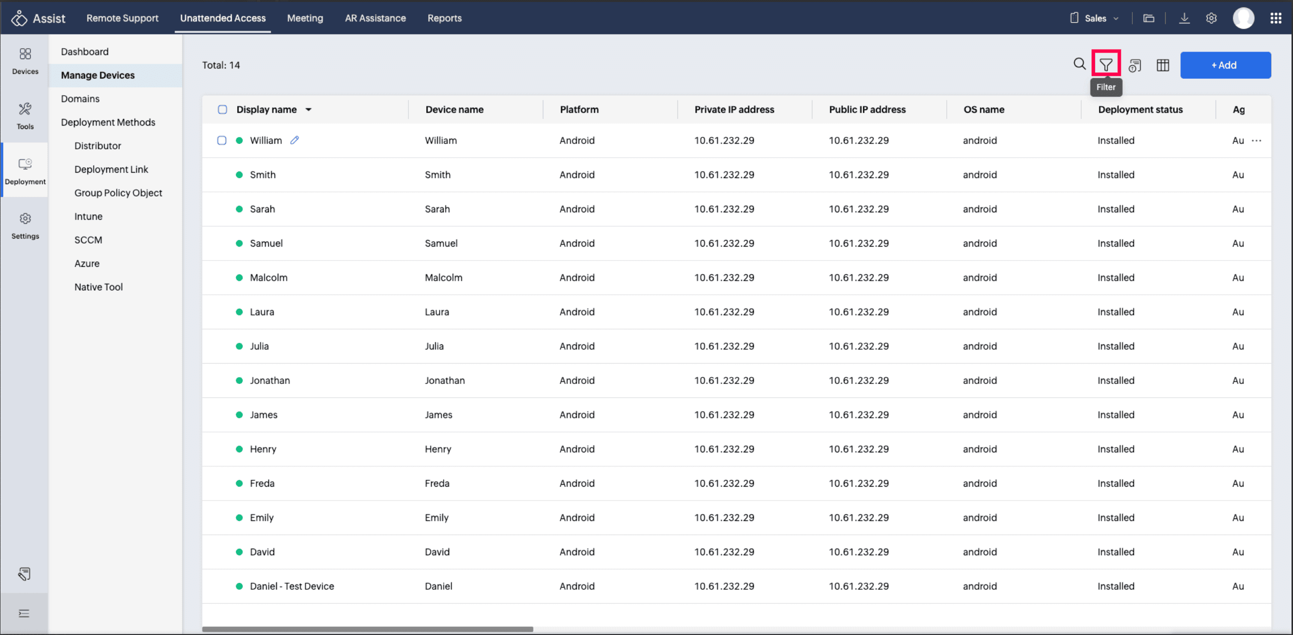Screen dimensions: 1293x635
Task: Click the Filter funnel icon
Action: coord(1105,64)
